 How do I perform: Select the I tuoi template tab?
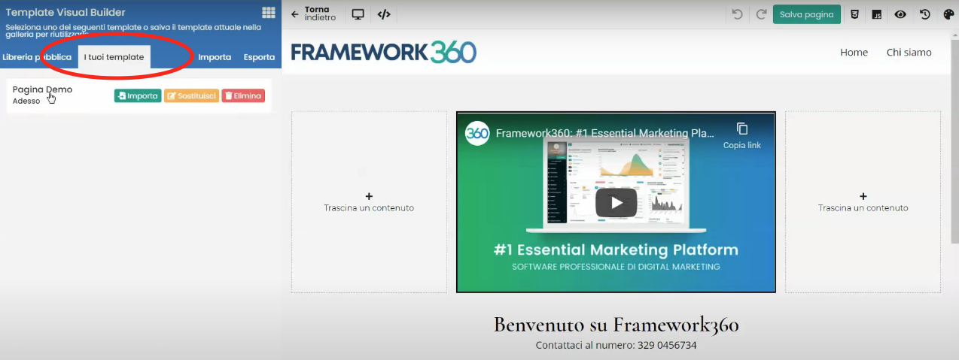click(114, 57)
